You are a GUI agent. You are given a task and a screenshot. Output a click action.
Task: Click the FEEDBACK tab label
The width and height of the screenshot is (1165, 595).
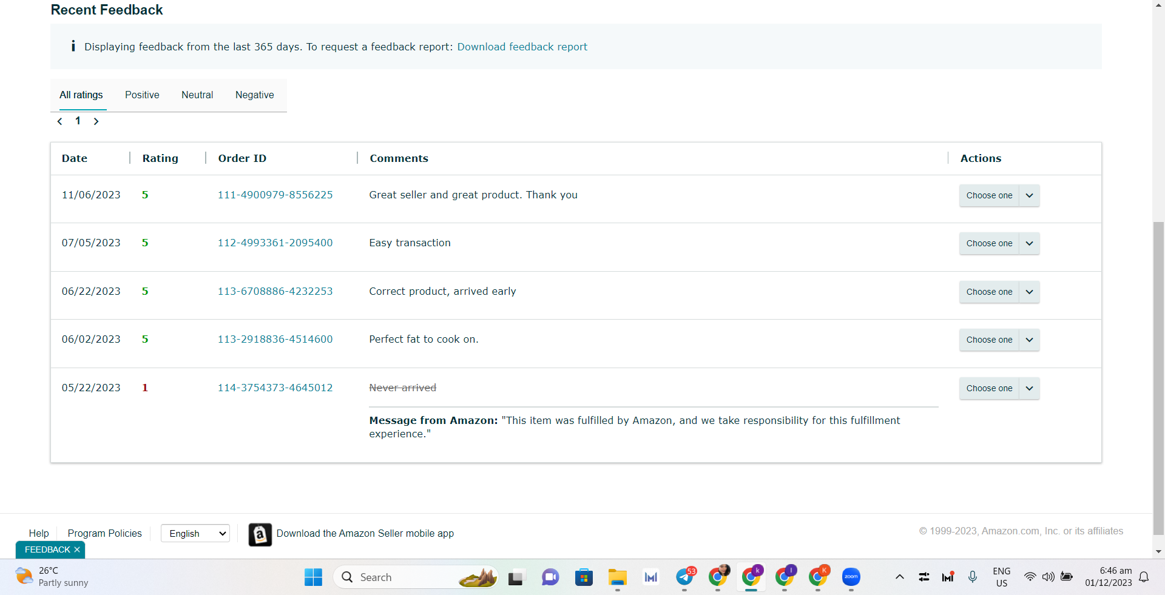point(47,550)
